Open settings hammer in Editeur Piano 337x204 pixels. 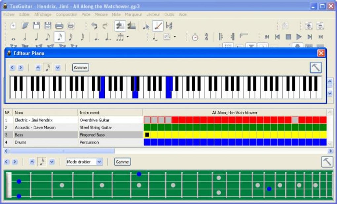(x=316, y=68)
